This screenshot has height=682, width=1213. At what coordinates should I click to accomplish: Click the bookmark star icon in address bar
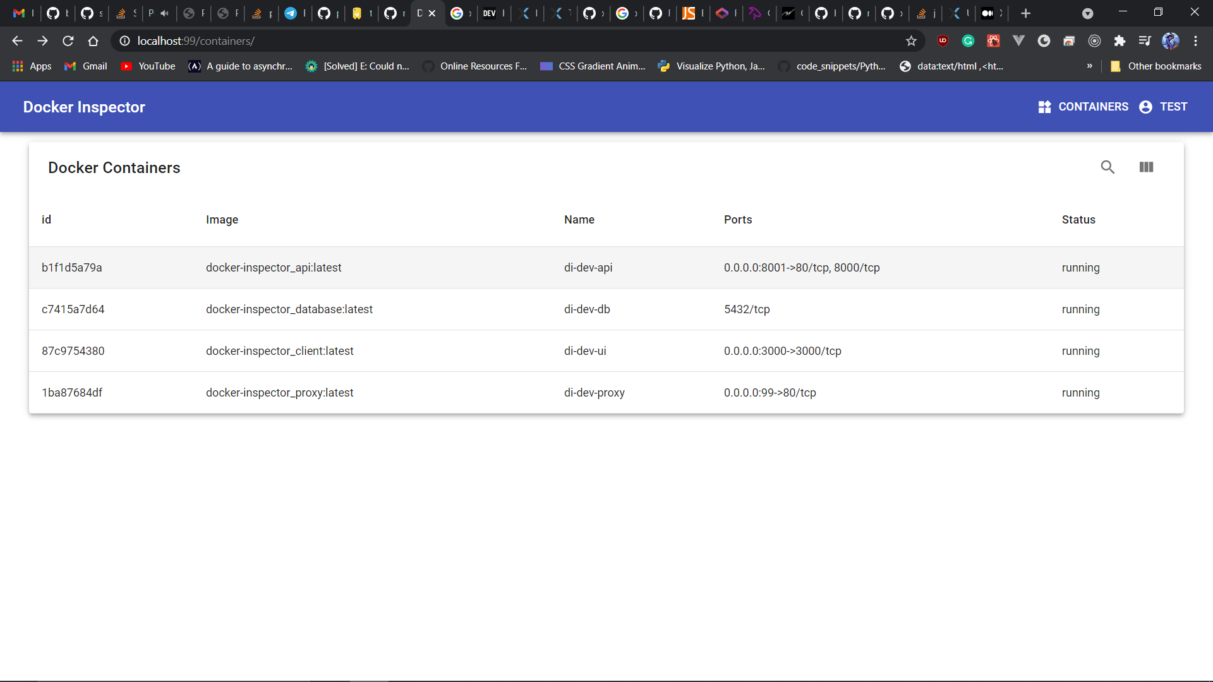pos(912,41)
